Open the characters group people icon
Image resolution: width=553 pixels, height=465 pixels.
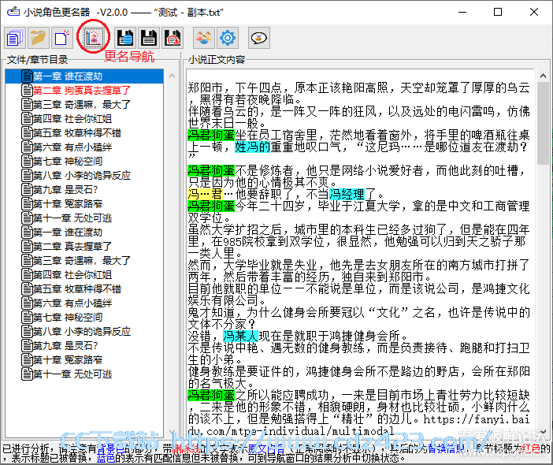click(x=204, y=38)
